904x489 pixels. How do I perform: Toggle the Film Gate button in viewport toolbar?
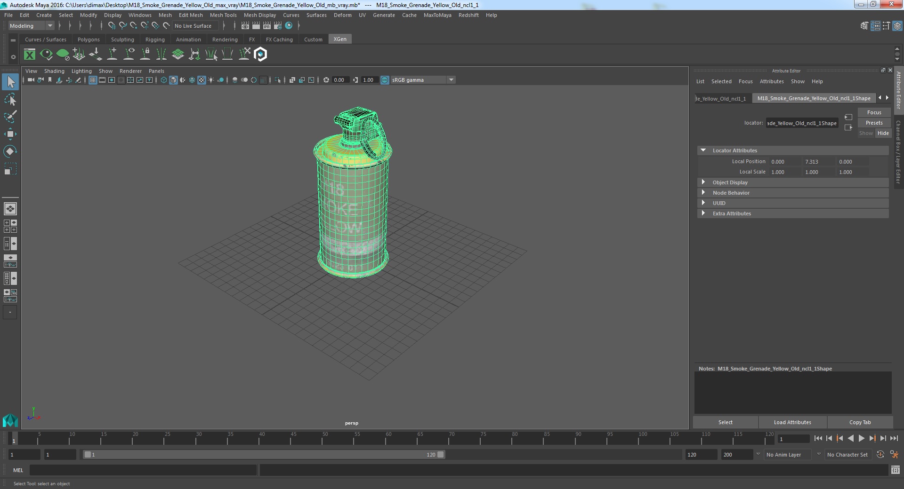[102, 80]
